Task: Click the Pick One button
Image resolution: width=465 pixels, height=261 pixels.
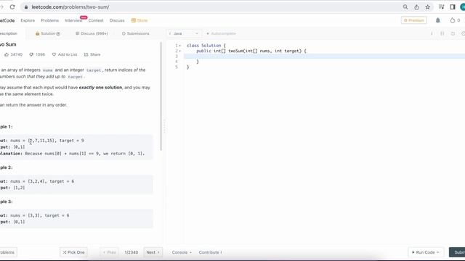Action: click(x=74, y=252)
